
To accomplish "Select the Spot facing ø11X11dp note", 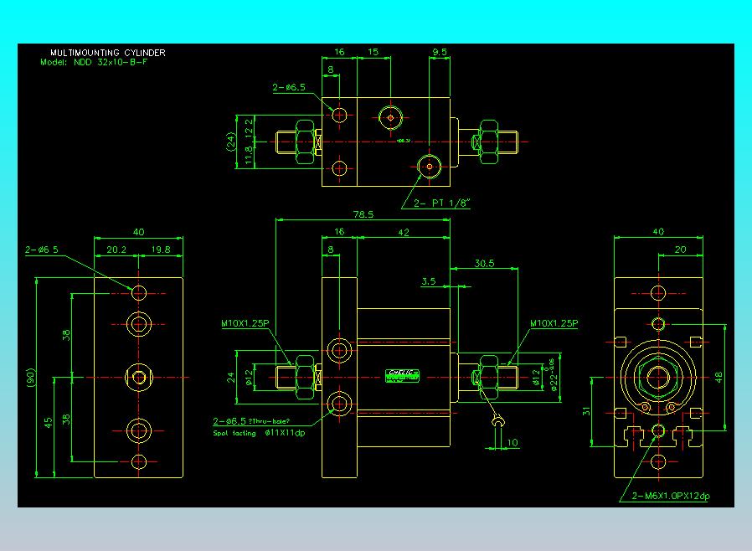I will (259, 433).
